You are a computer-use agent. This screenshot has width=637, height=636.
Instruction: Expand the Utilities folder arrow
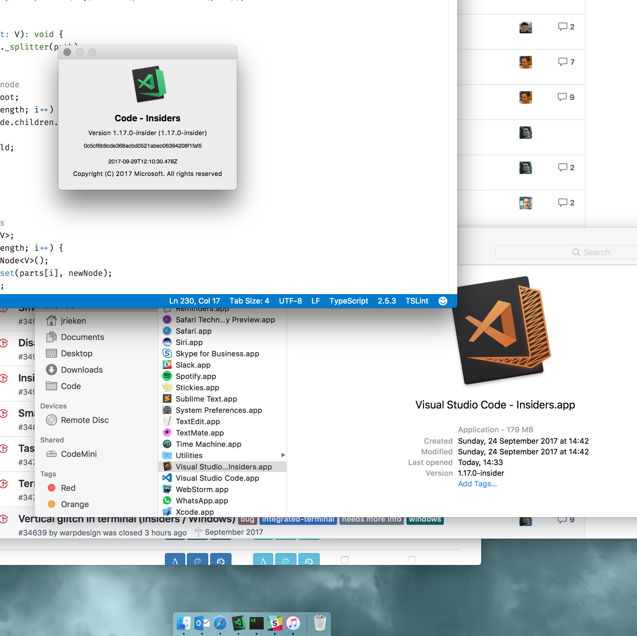click(x=283, y=455)
